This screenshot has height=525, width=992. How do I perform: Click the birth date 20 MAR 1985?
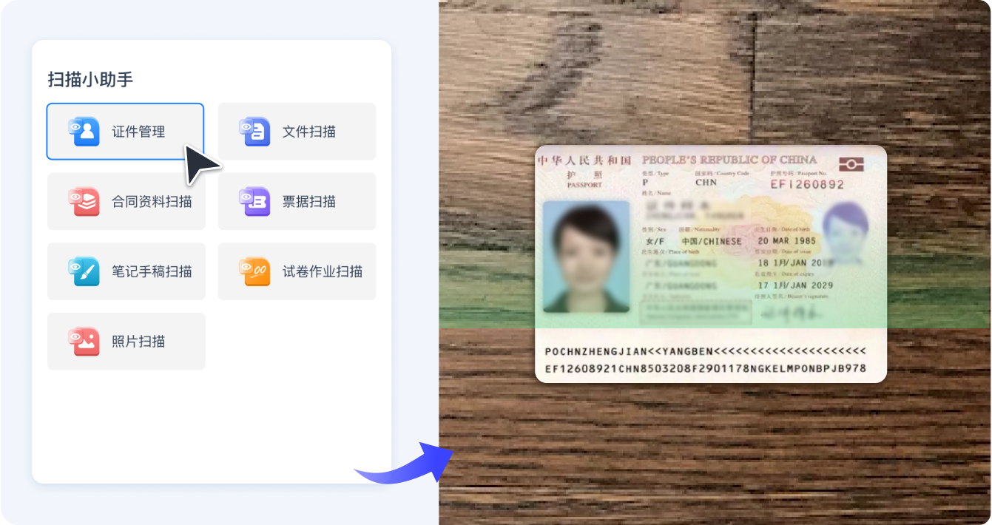[787, 241]
